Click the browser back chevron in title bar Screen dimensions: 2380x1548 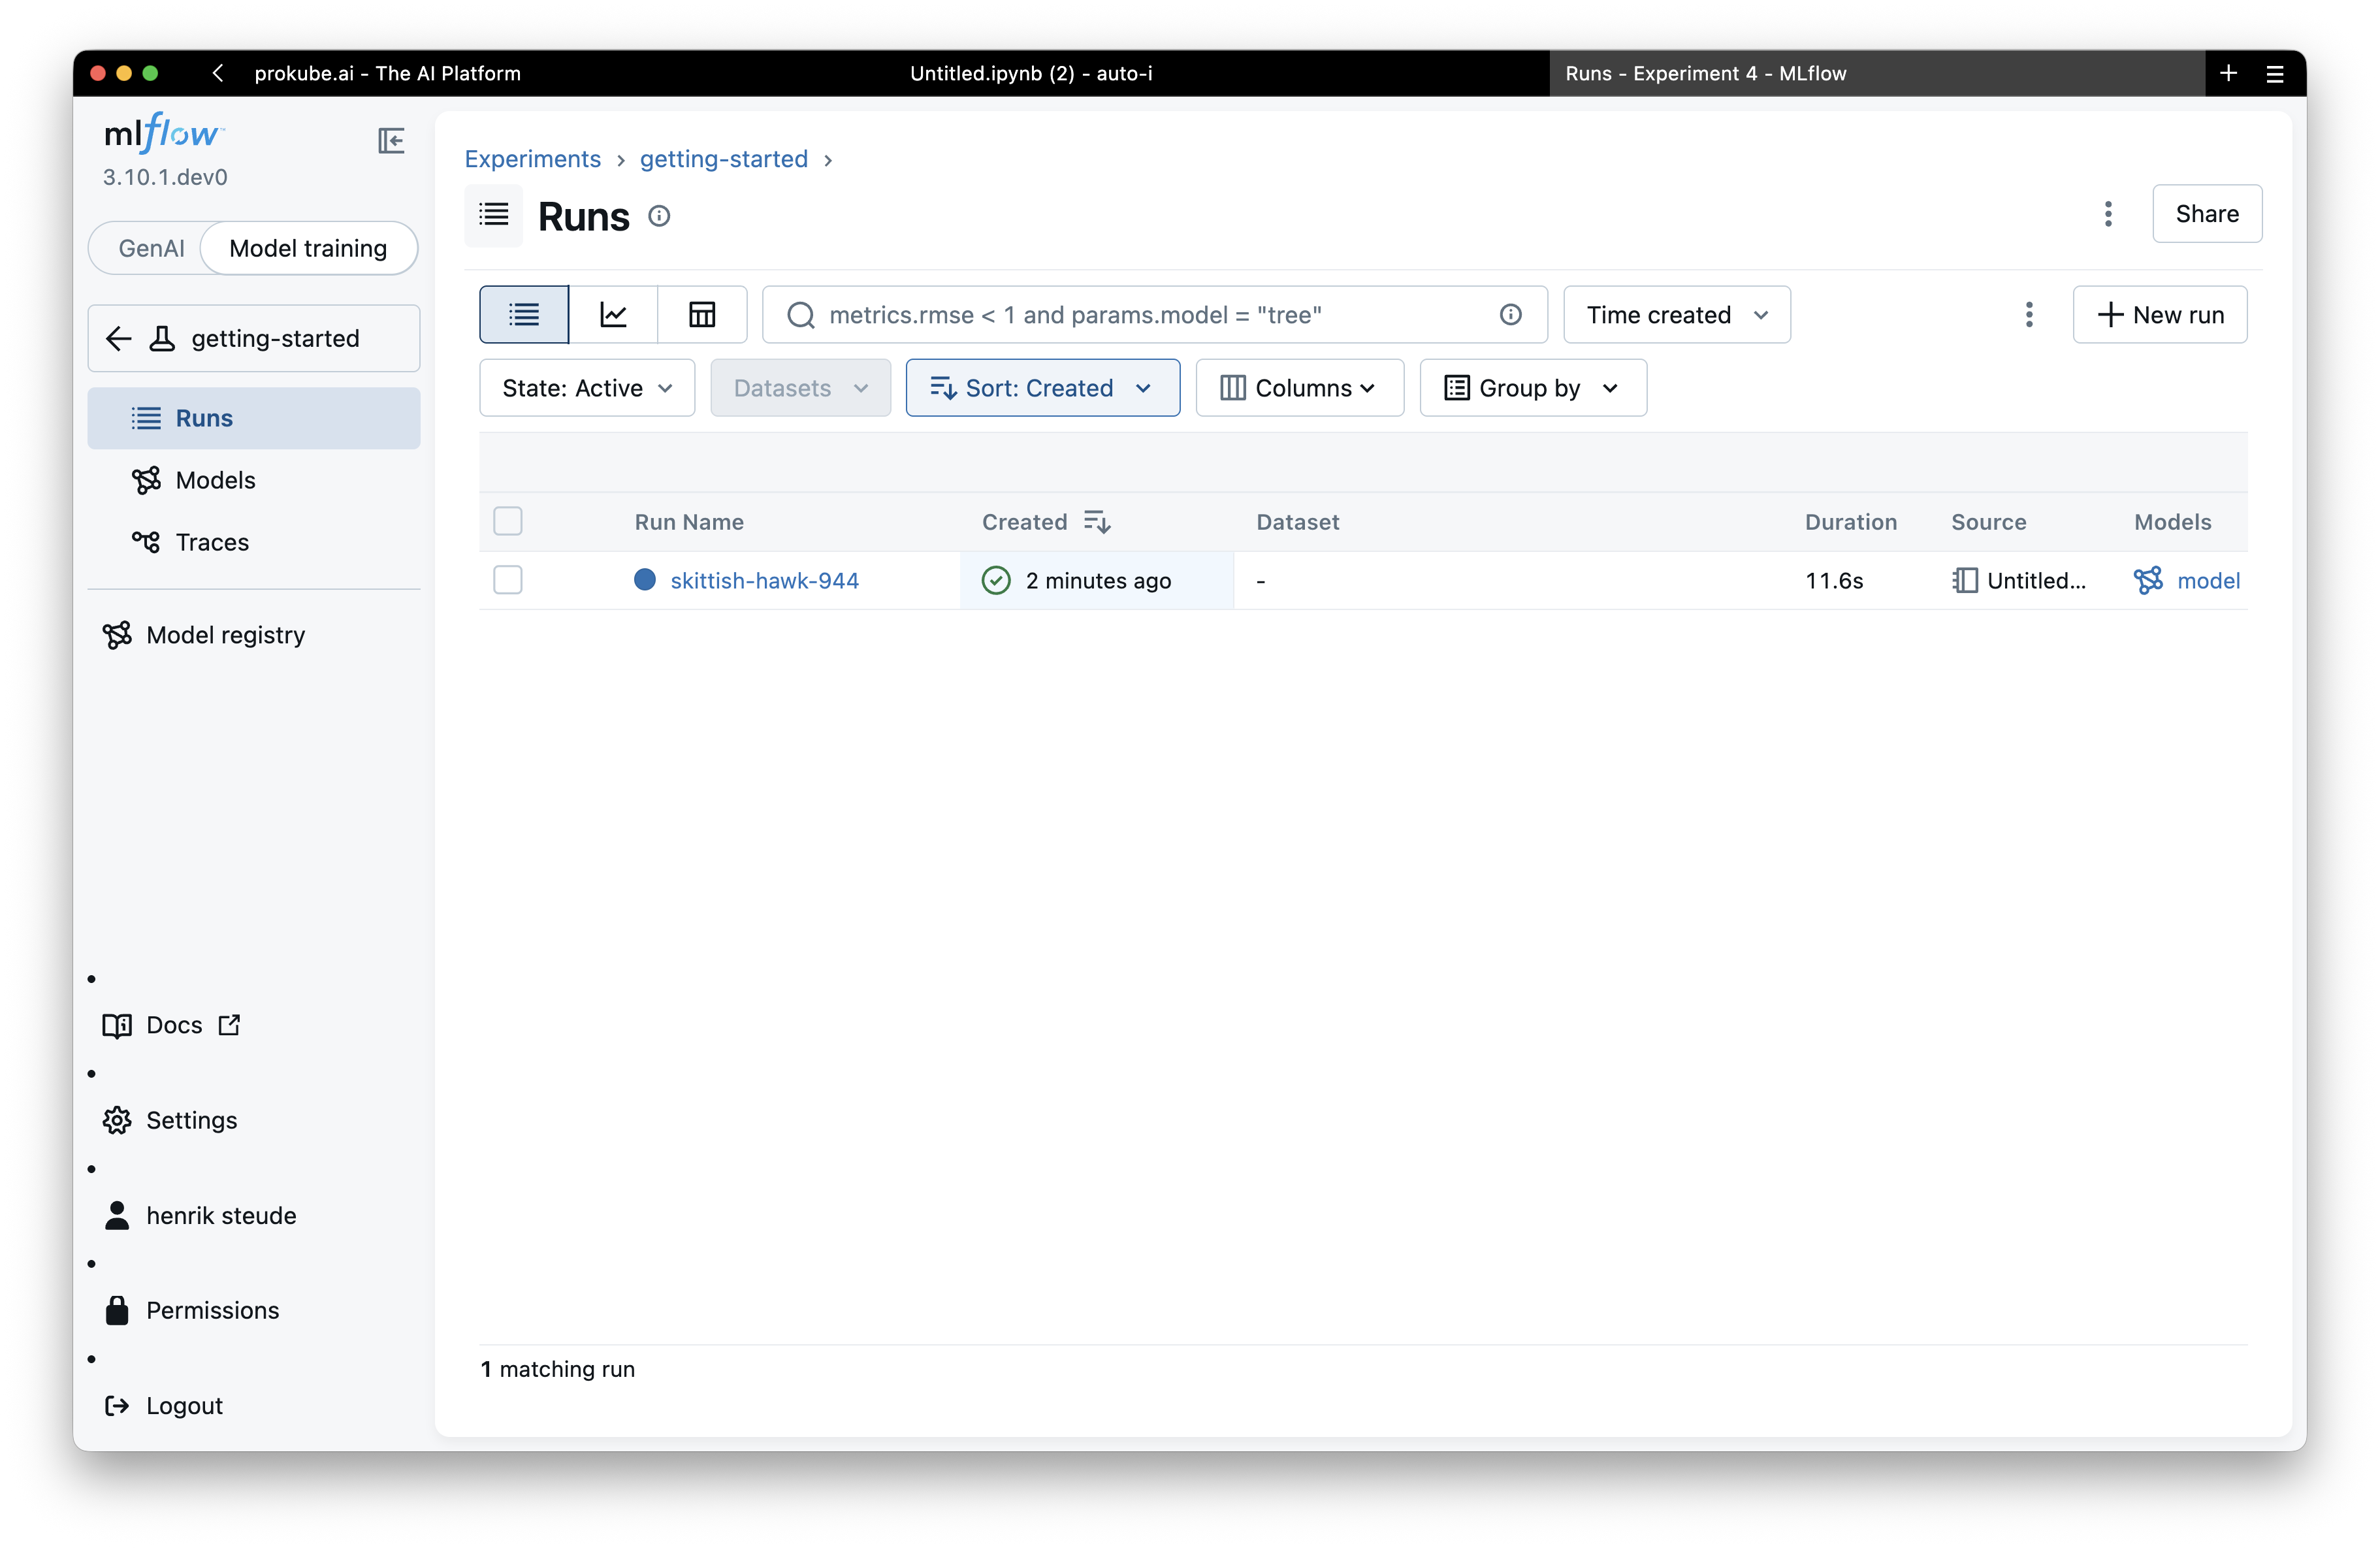(218, 73)
